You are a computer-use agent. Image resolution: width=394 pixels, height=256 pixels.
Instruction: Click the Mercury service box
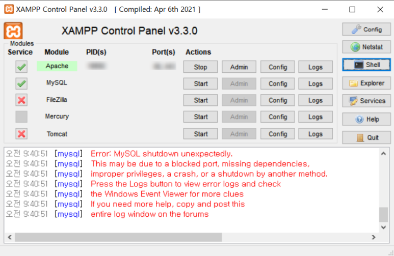[21, 117]
